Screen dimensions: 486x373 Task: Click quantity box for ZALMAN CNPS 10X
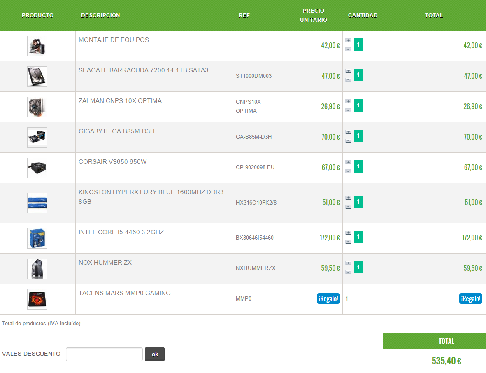pyautogui.click(x=358, y=105)
